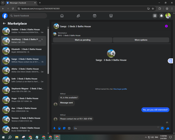Click the 'Hi, is this available?' message

(x=69, y=98)
